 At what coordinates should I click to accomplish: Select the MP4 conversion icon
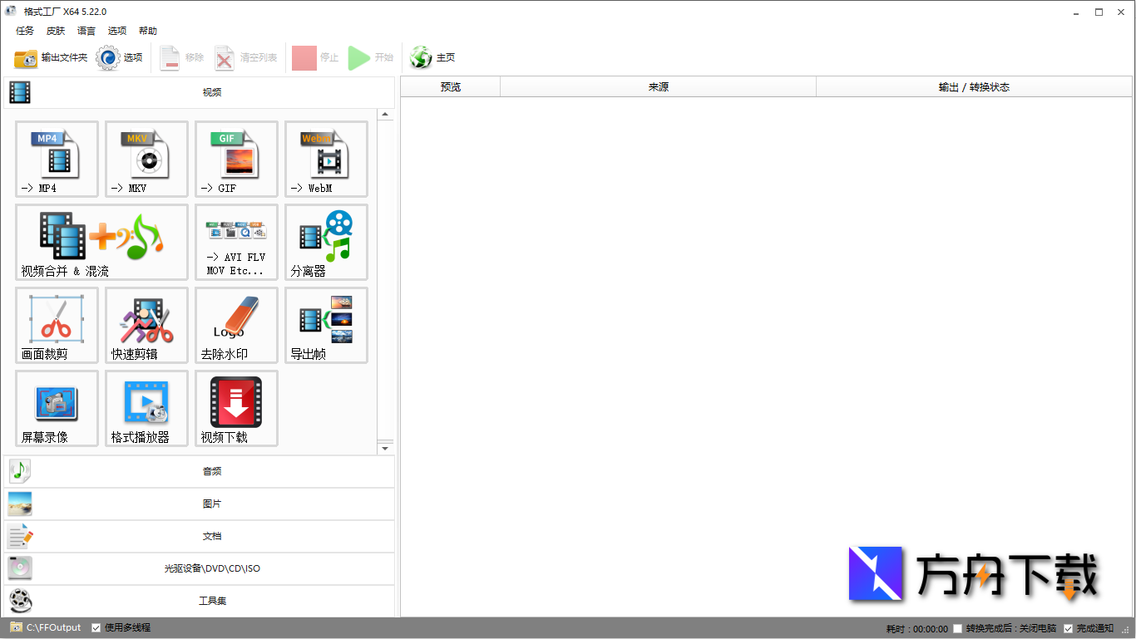pyautogui.click(x=57, y=159)
